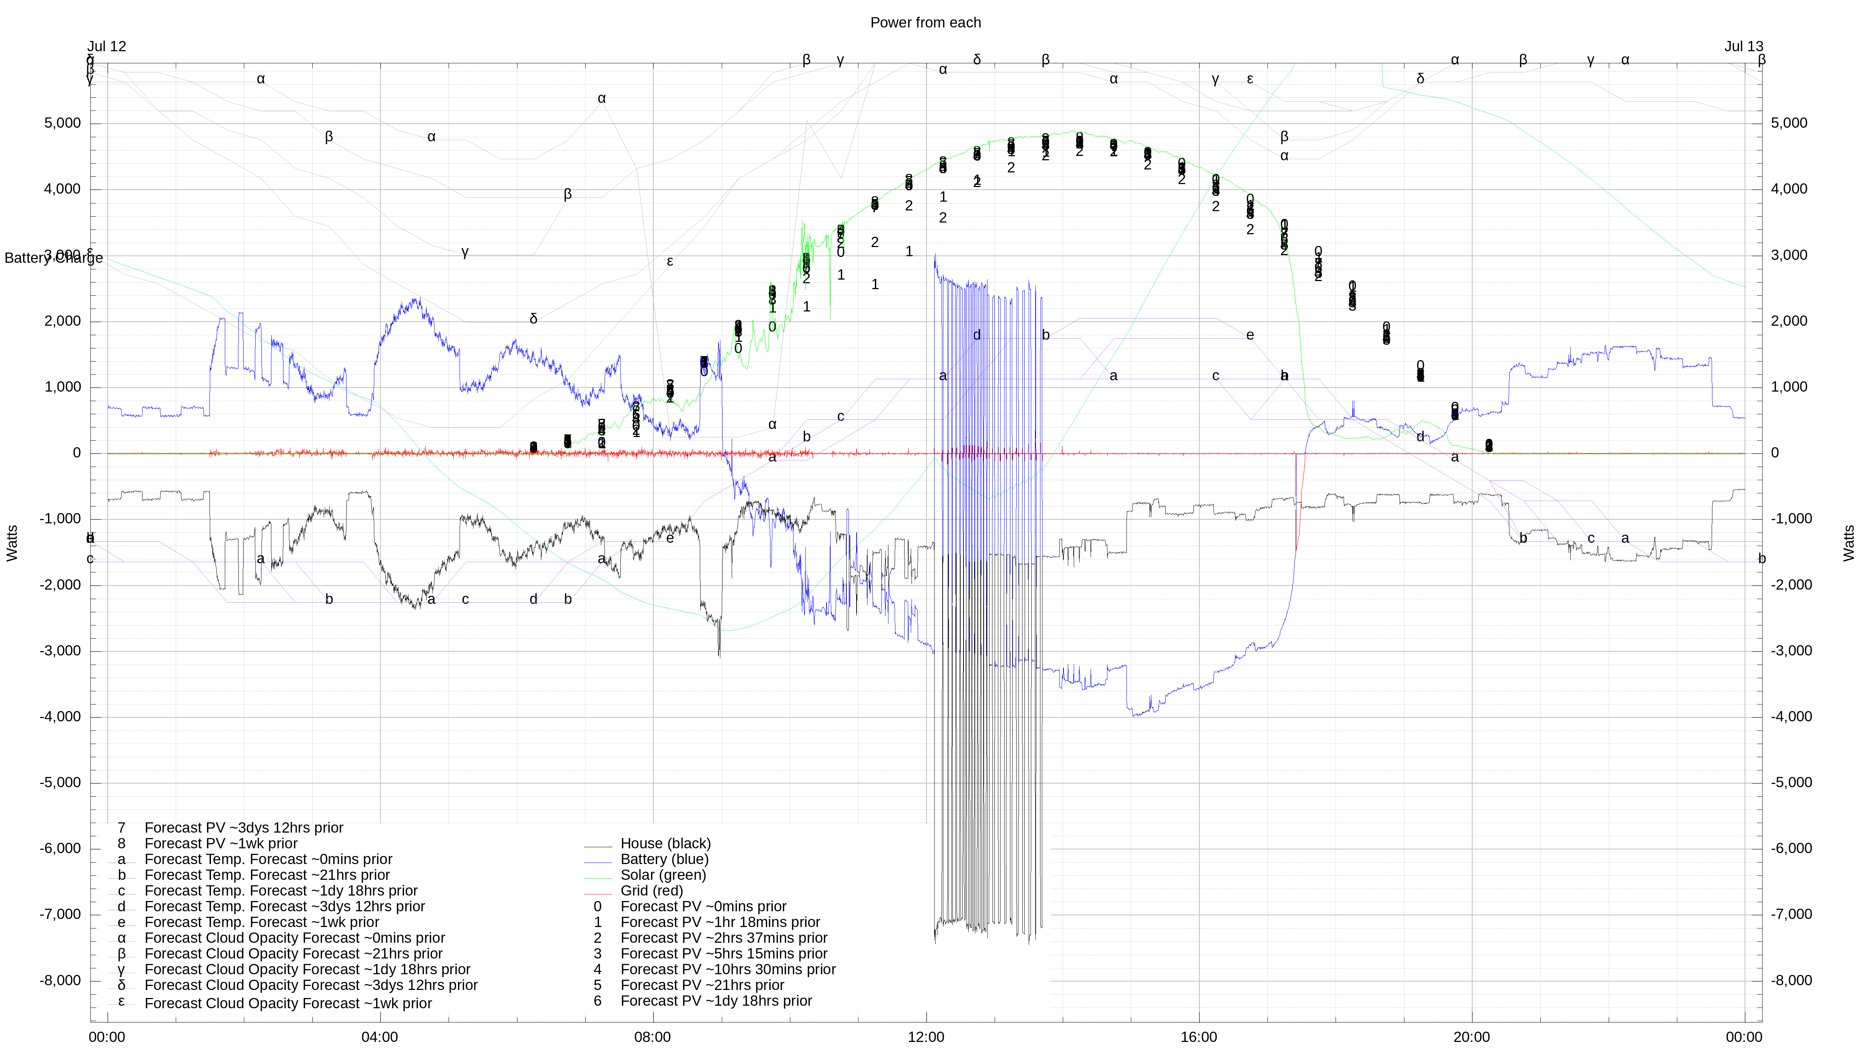Click 'Forecast Cloud Opacity Forecast ~21hrs prior' legend

(x=293, y=954)
